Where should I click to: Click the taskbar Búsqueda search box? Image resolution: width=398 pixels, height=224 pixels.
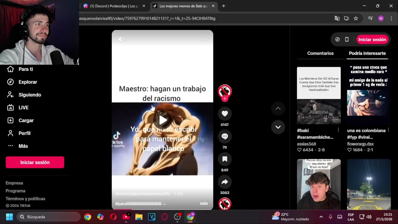pos(49,217)
